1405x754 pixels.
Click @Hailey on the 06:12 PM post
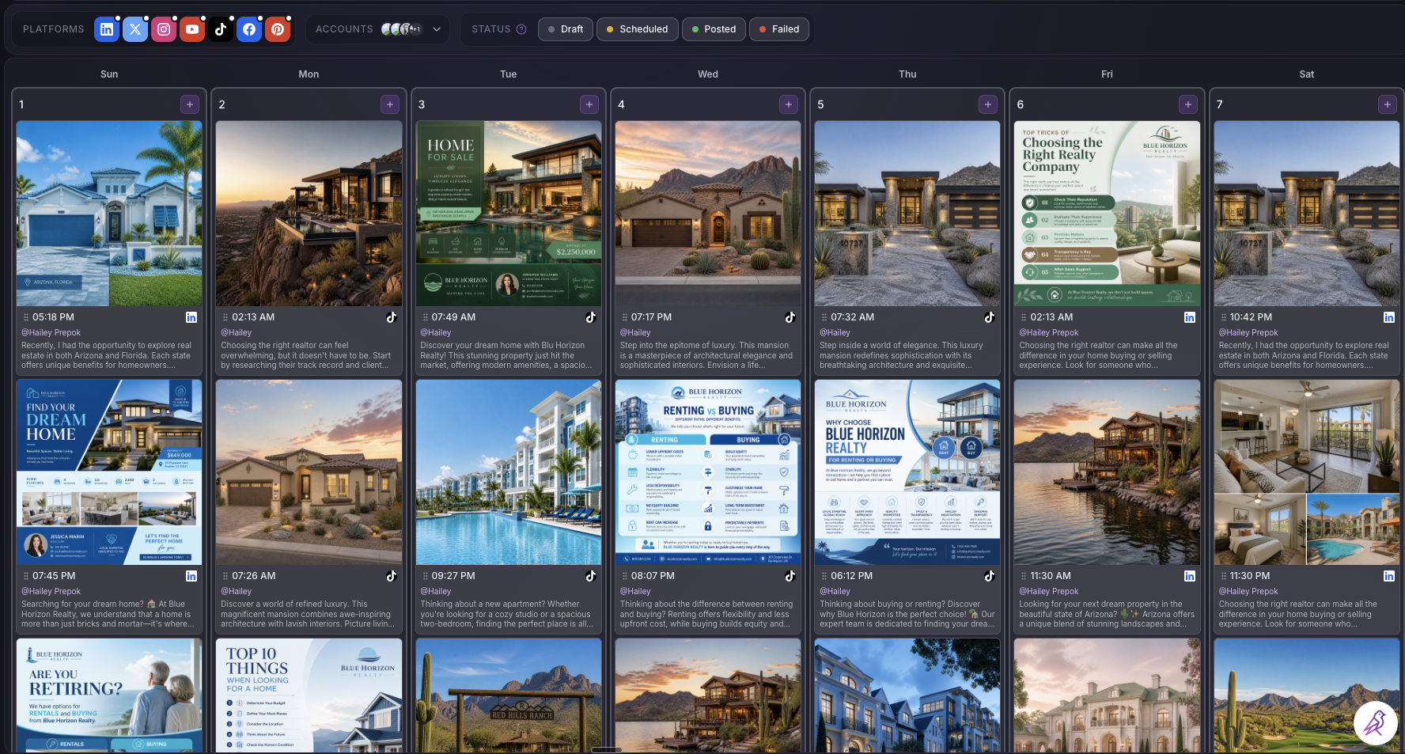[x=835, y=592]
